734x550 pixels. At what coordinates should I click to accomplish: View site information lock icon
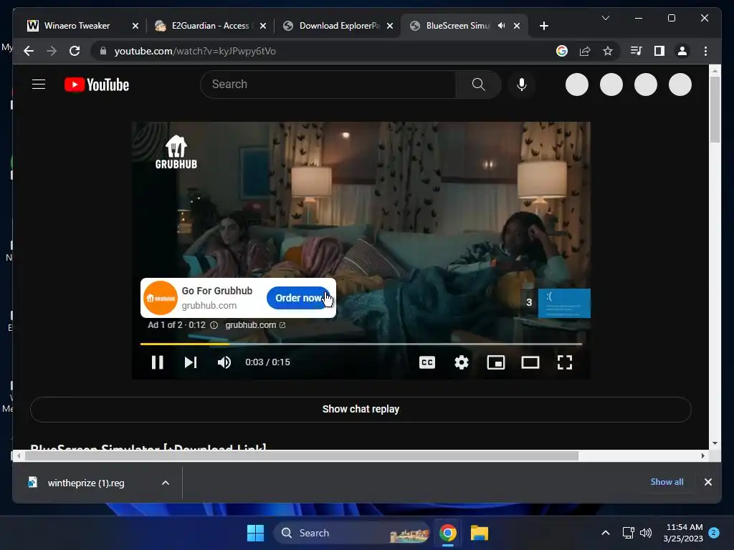[x=103, y=51]
